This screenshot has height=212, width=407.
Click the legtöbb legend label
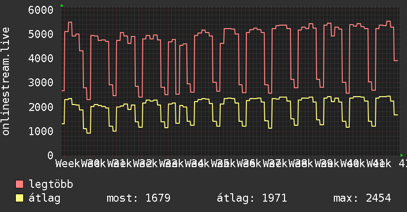[51, 184]
